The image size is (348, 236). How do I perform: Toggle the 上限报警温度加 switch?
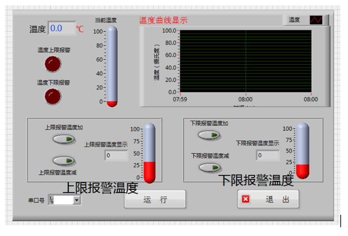point(64,139)
